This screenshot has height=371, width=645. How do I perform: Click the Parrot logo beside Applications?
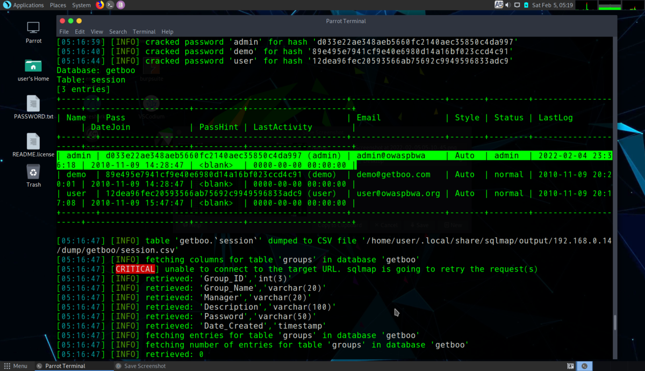coord(6,5)
